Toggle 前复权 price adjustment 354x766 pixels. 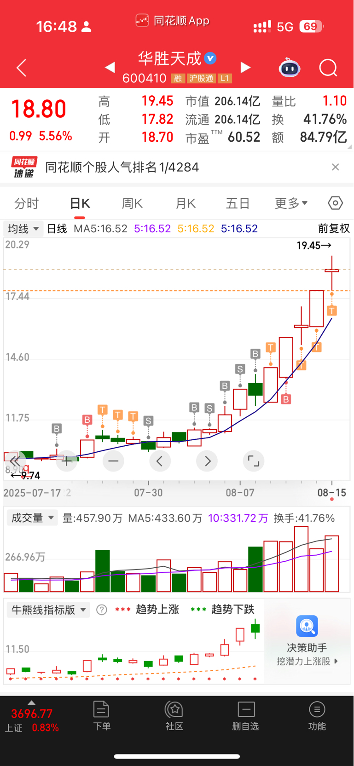coord(334,229)
